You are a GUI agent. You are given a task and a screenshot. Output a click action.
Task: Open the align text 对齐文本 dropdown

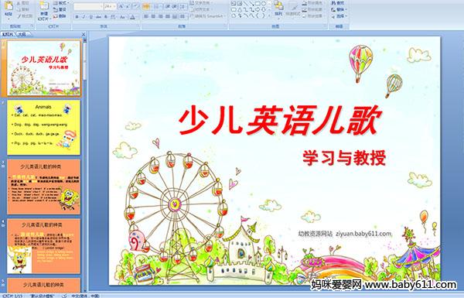200,9
